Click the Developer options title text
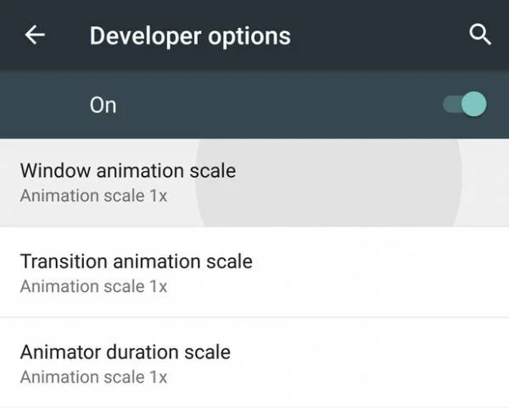The width and height of the screenshot is (509, 408). pos(190,36)
